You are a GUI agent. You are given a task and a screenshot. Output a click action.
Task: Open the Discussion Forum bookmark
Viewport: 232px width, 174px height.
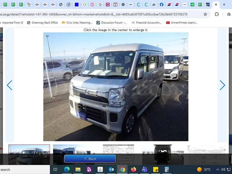(x=111, y=23)
